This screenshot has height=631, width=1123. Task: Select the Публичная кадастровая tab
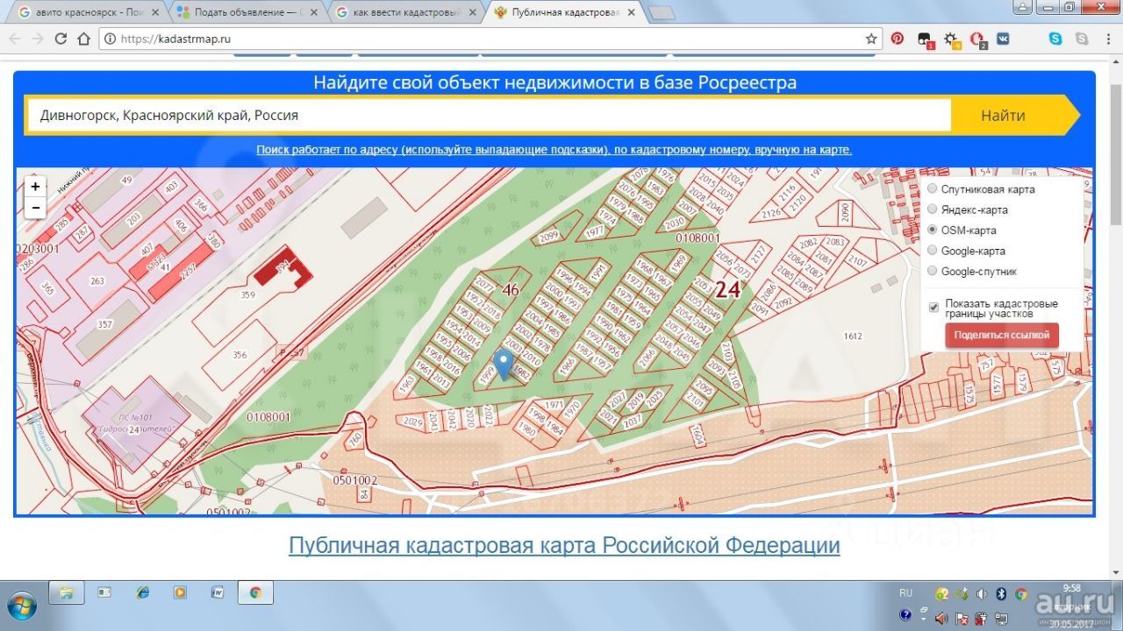click(566, 12)
